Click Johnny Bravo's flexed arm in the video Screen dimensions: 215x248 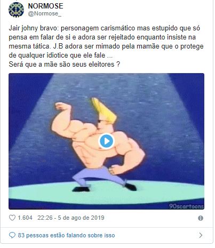click(x=61, y=118)
